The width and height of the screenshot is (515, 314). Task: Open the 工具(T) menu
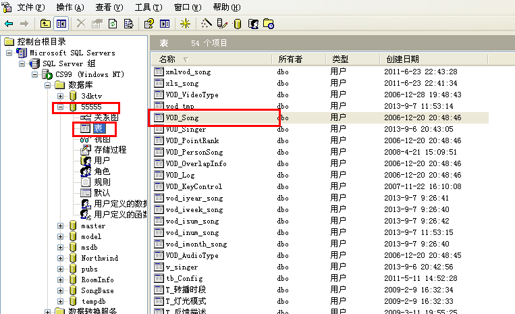coord(148,7)
